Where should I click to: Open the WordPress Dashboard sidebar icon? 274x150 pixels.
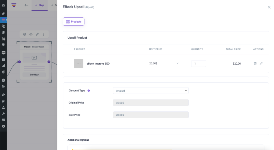click(x=3, y=5)
